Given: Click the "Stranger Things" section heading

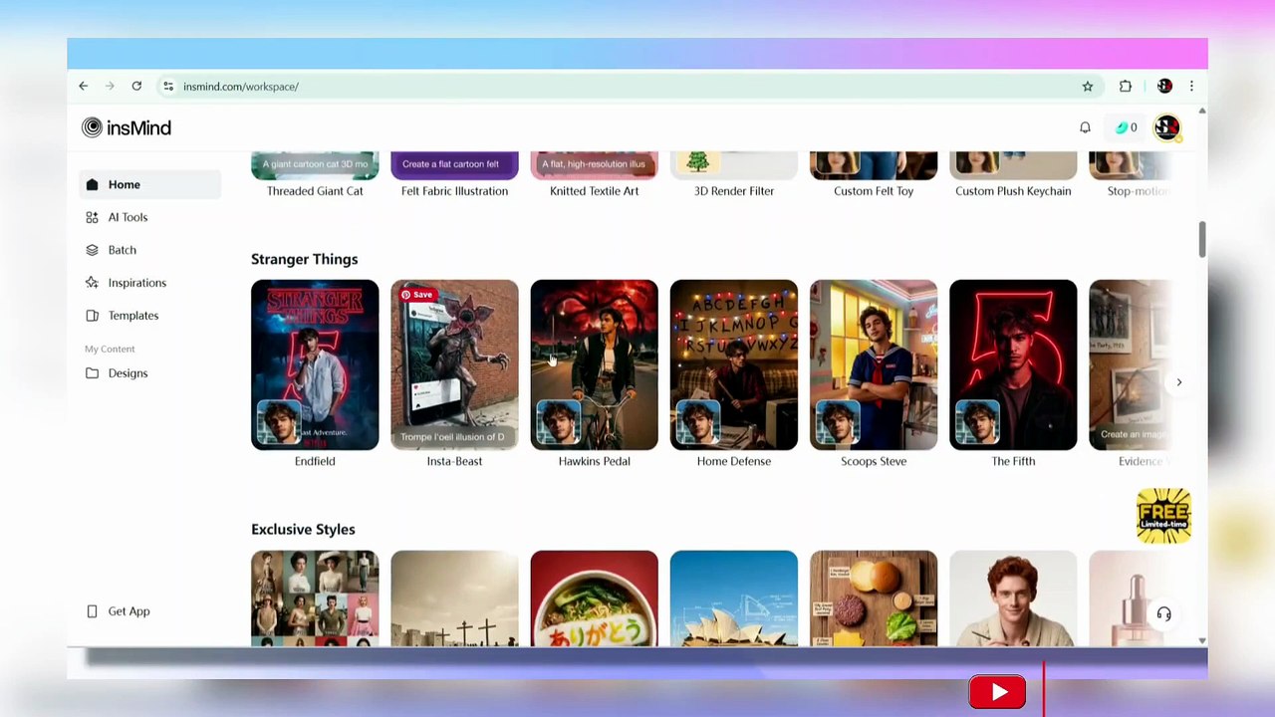Looking at the screenshot, I should [304, 259].
